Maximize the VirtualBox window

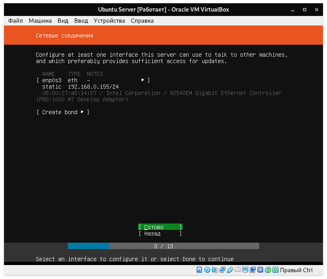pos(305,10)
